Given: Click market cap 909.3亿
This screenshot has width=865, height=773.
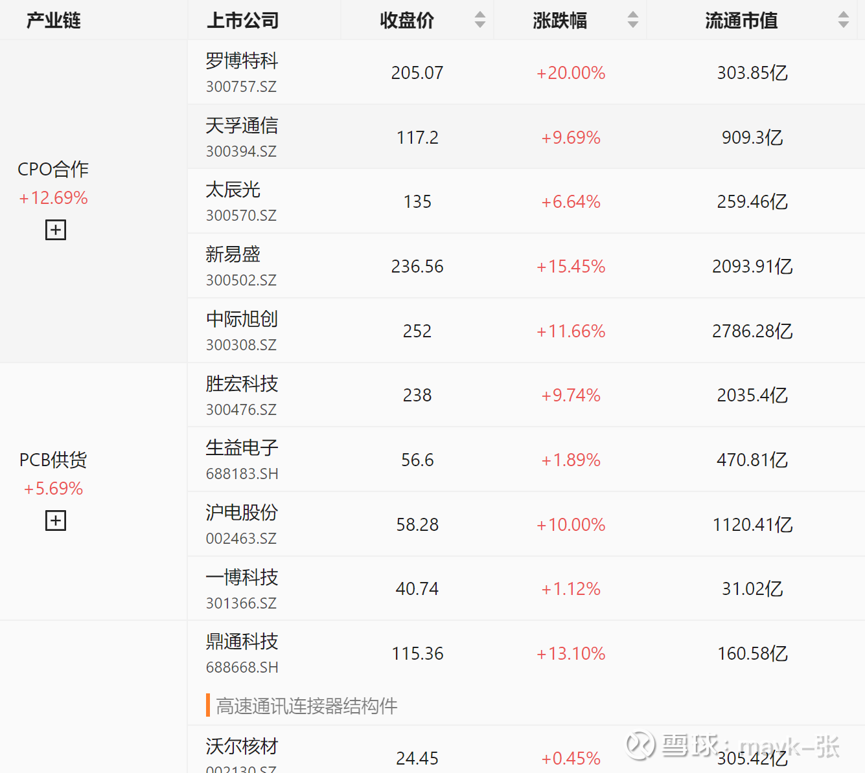Looking at the screenshot, I should [752, 138].
